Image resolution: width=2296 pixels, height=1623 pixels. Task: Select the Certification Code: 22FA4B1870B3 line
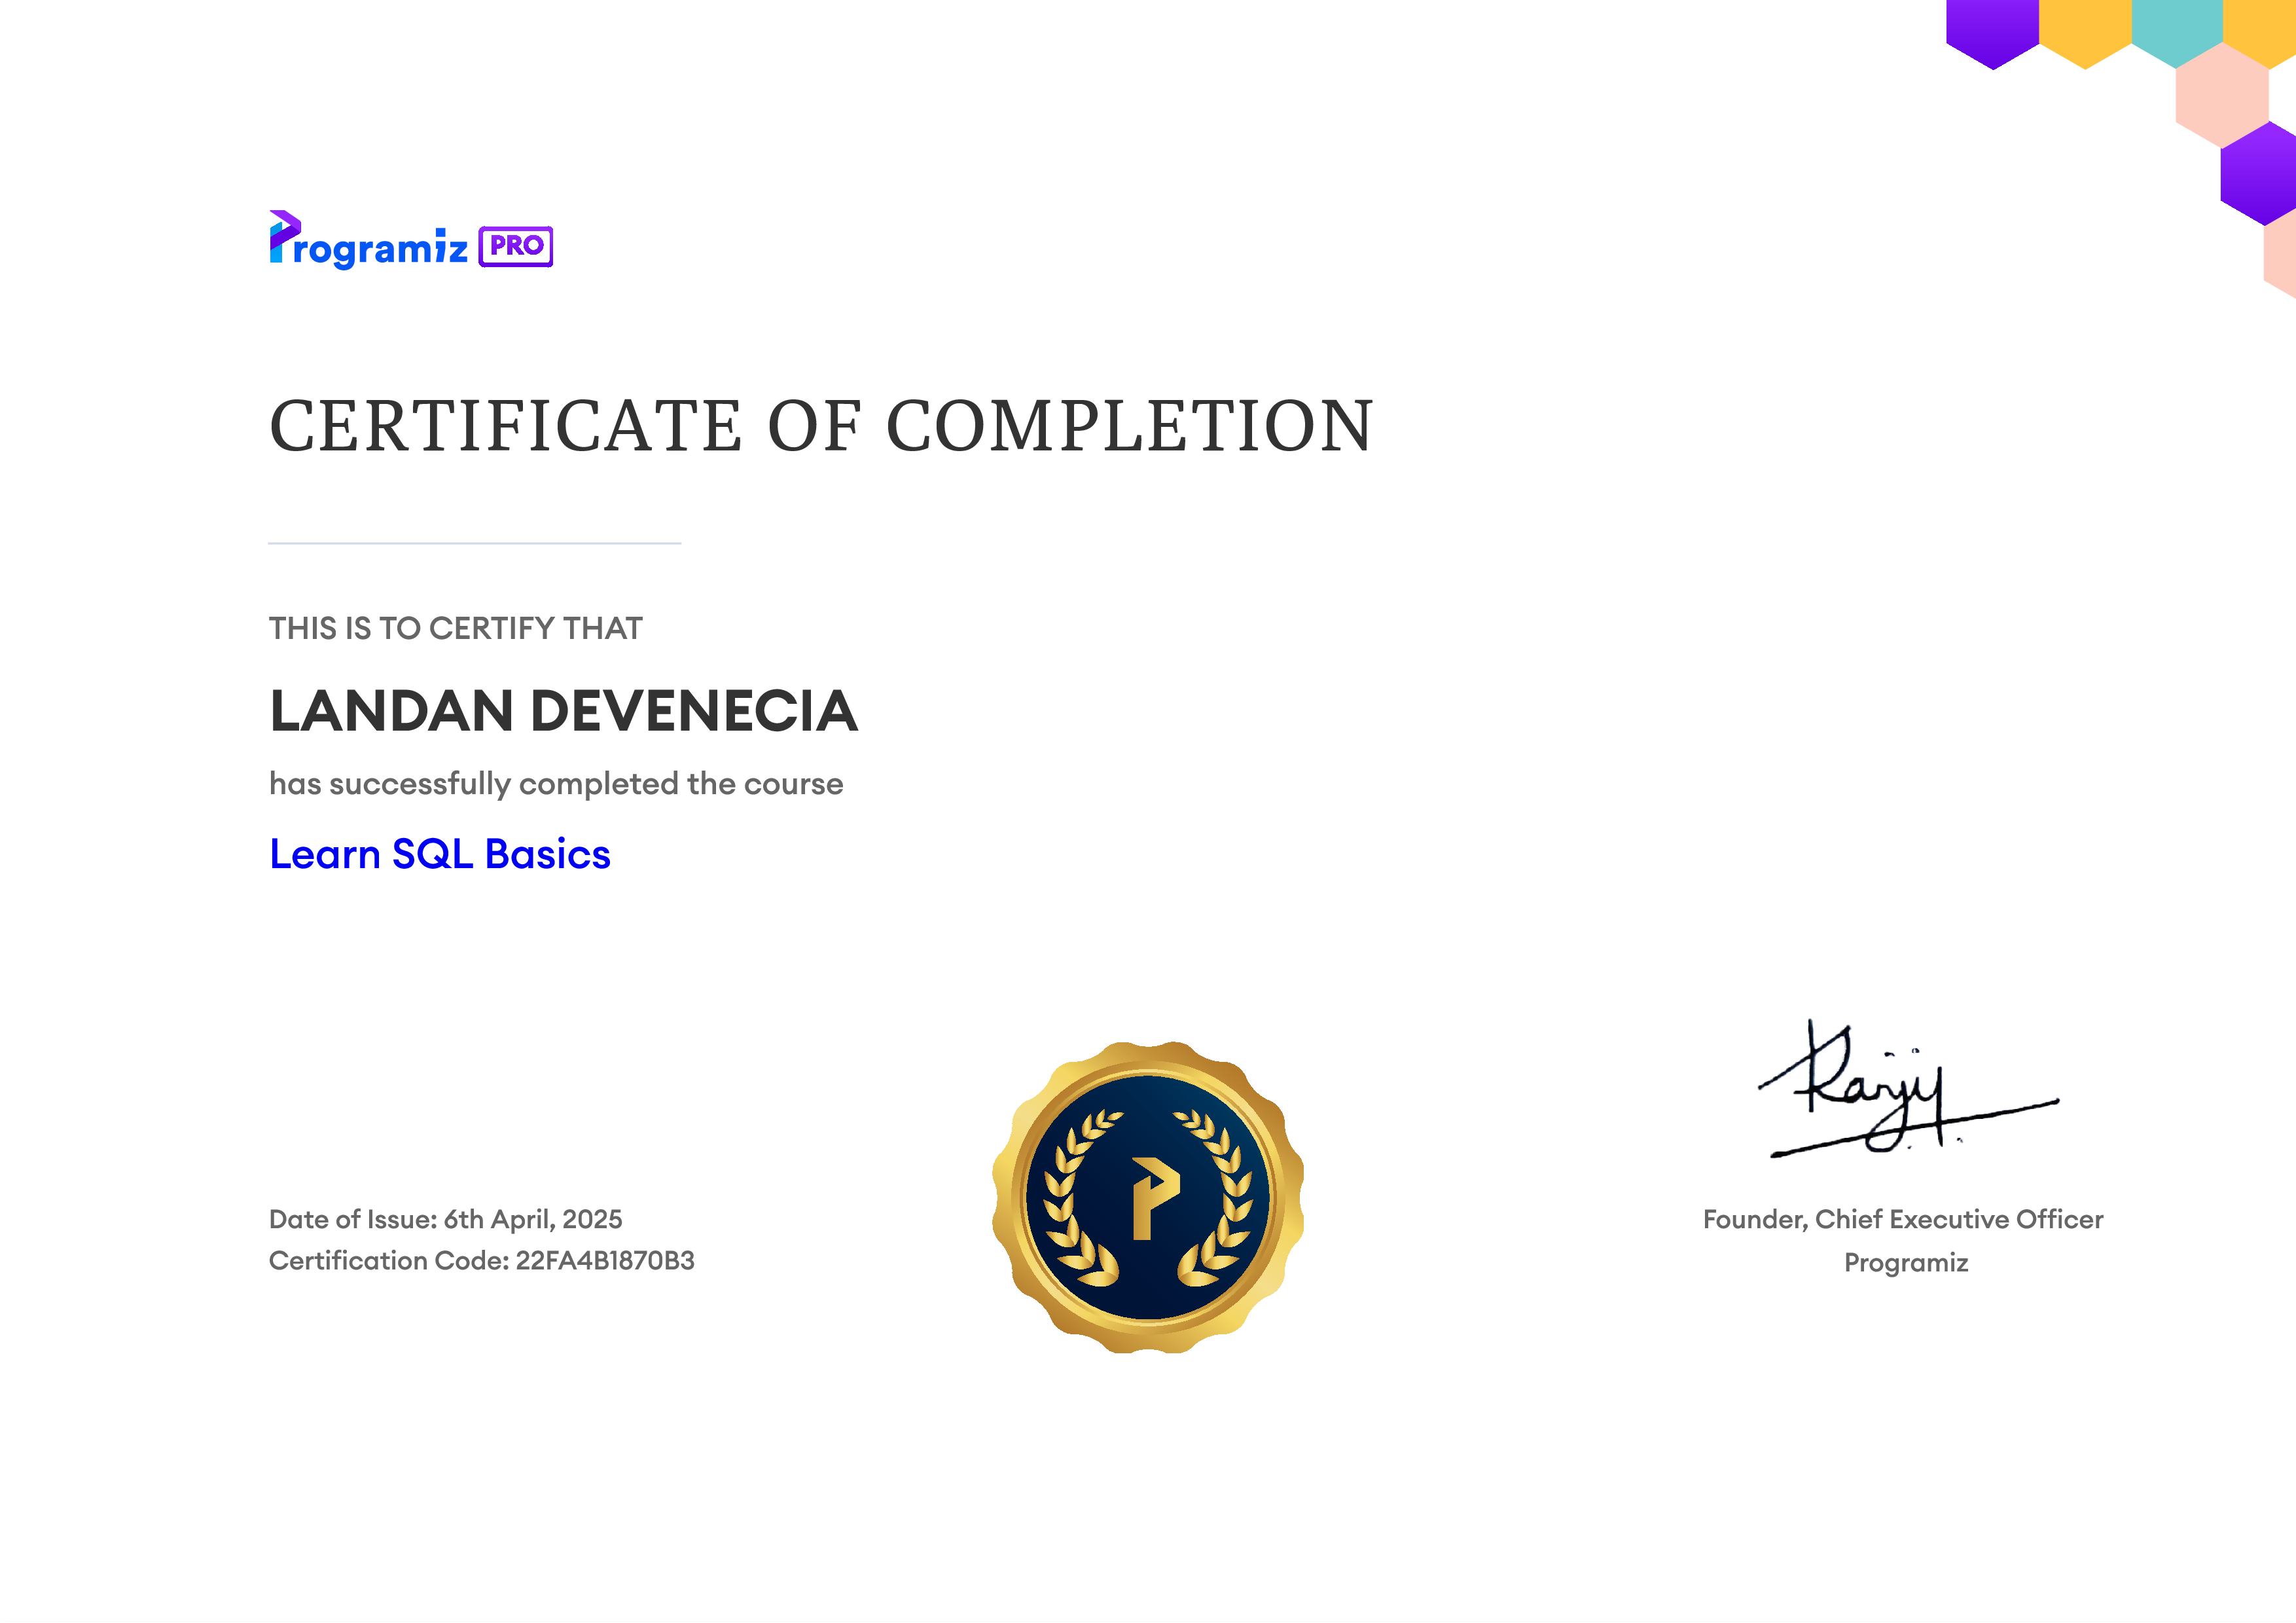(x=481, y=1260)
